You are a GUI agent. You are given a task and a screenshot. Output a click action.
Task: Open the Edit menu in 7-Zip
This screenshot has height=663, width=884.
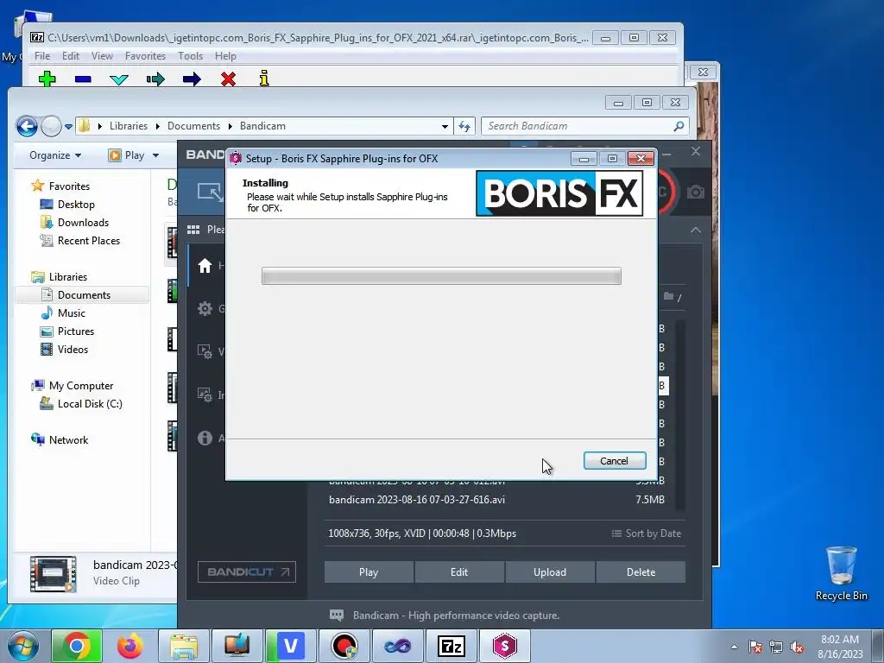71,56
